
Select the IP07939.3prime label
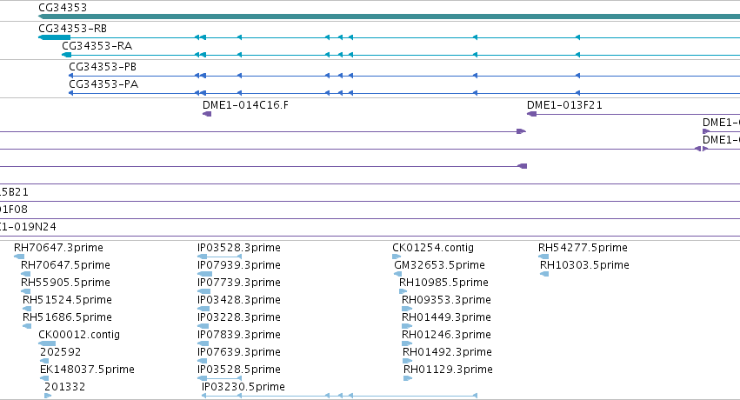[239, 265]
